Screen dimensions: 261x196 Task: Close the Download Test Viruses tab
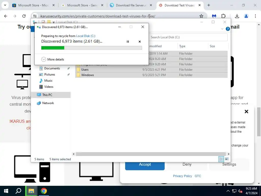pos(199,5)
